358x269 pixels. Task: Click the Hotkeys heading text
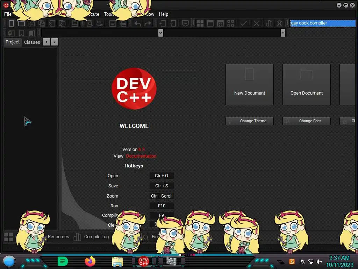pyautogui.click(x=134, y=166)
